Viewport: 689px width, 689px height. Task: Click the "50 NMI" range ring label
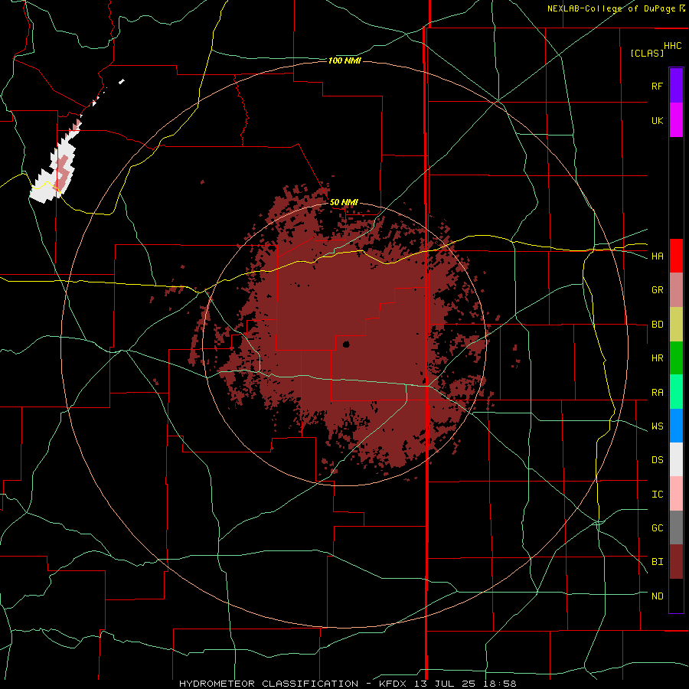pyautogui.click(x=344, y=203)
